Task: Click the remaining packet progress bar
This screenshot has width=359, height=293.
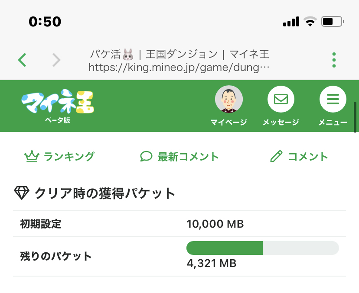Action: 262,248
